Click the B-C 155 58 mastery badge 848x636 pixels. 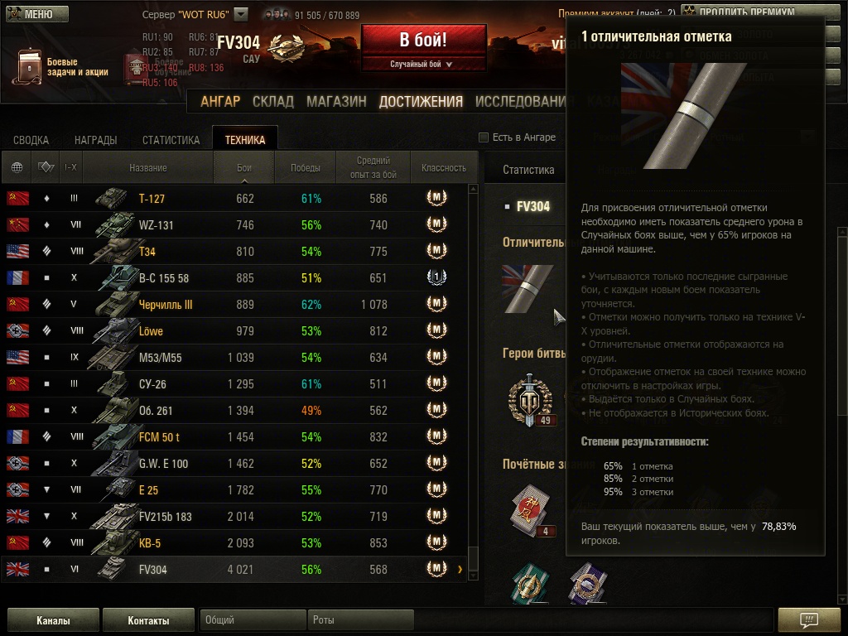coord(436,277)
